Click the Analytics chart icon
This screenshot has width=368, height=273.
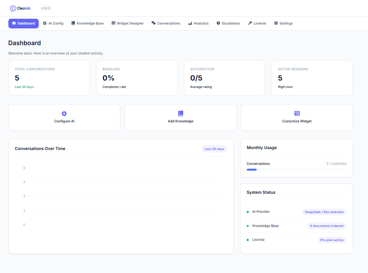point(190,23)
